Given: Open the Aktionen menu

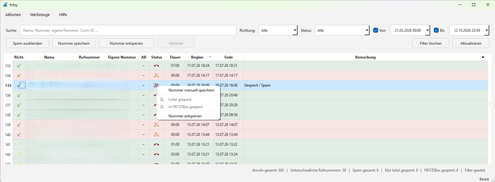Looking at the screenshot, I should 13,14.
